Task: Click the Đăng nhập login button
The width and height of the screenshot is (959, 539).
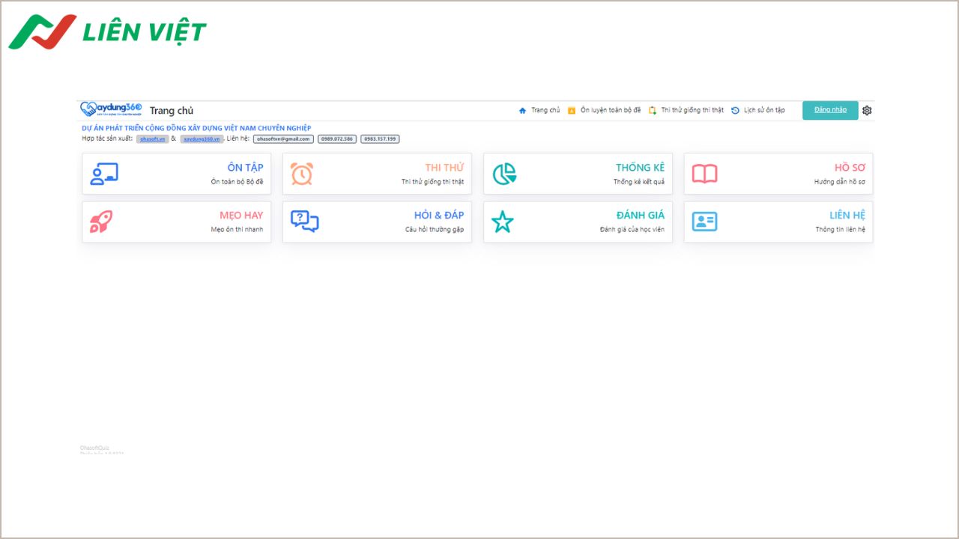Action: point(830,110)
